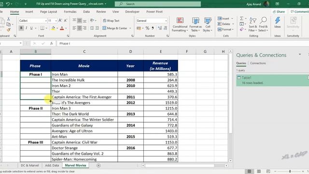
Task: Apply Percent Style to cells
Action: click(147, 28)
